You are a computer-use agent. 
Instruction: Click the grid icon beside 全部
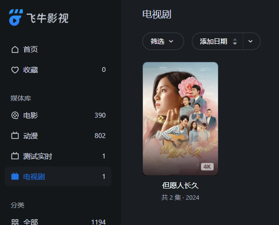click(x=15, y=222)
